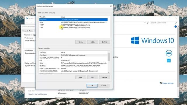The height and width of the screenshot is (105, 187).
Task: Open Security and Maintenance link
Action: click(x=38, y=94)
